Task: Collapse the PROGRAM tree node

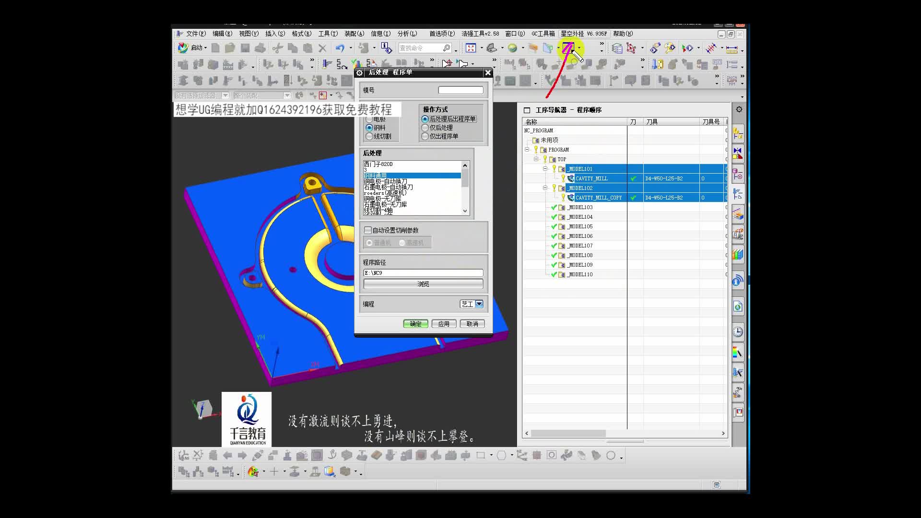Action: tap(527, 150)
